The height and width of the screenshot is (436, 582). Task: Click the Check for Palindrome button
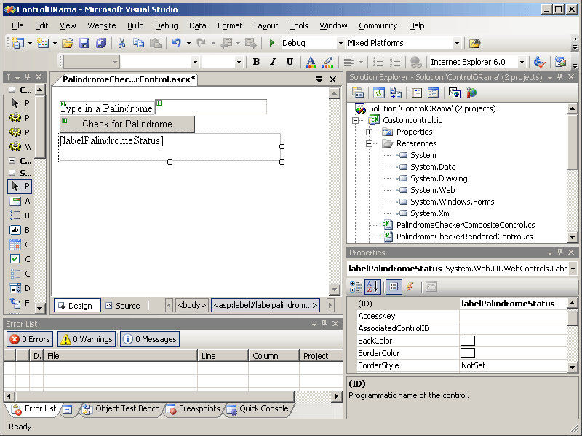point(127,124)
